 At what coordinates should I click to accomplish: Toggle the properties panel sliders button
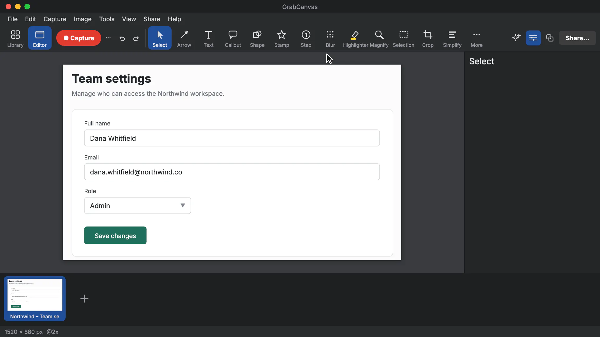tap(533, 38)
